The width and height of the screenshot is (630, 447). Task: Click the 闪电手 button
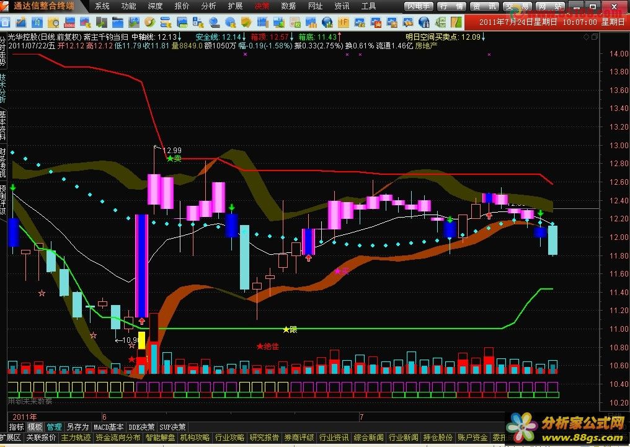coord(419,6)
